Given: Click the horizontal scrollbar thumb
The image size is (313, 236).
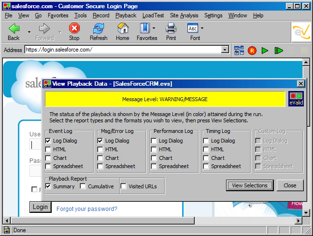Looking at the screenshot, I should [x=102, y=221].
